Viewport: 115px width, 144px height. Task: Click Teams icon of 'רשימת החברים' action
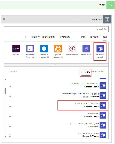click(x=103, y=135)
